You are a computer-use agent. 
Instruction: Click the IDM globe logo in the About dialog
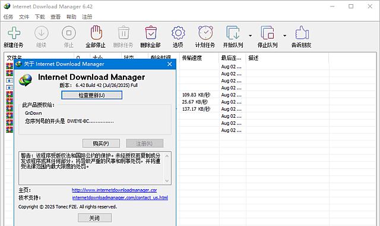coord(26,80)
